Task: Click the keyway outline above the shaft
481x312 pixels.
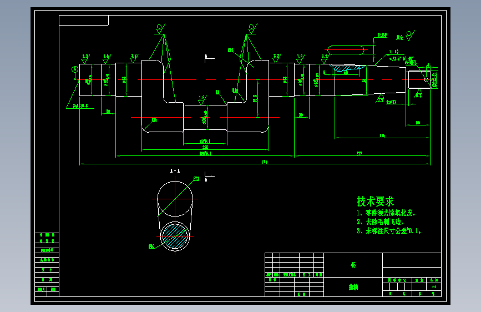Action: point(346,50)
